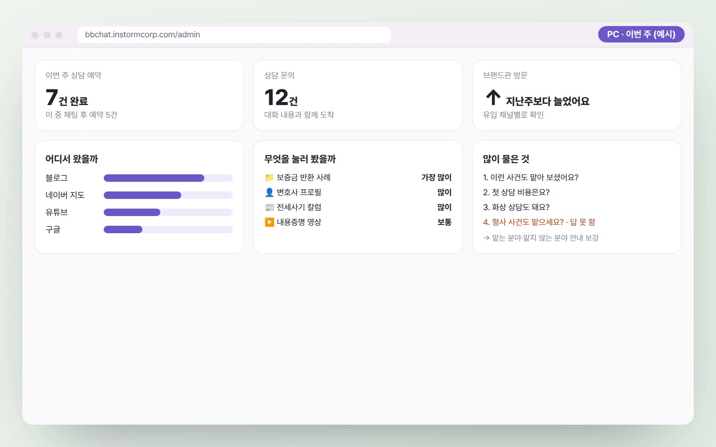Click 유입 채널별로 확인 caption

coord(513,115)
